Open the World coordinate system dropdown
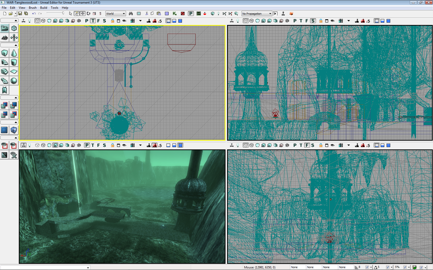 point(116,14)
